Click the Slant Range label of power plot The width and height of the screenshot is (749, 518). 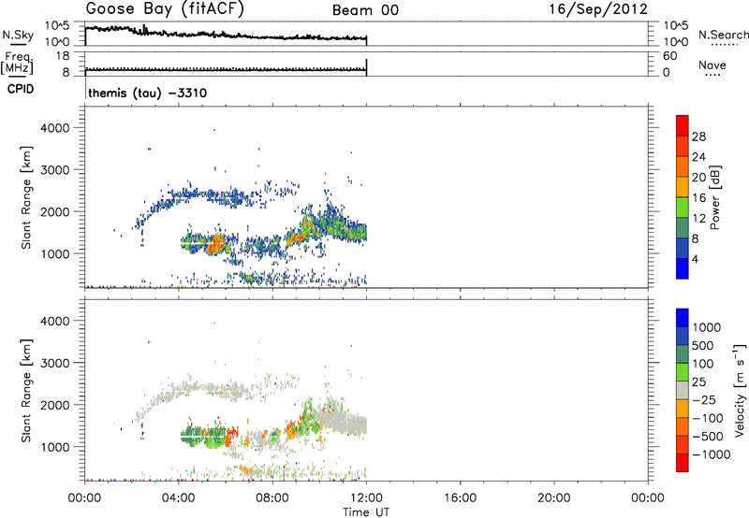(26, 197)
